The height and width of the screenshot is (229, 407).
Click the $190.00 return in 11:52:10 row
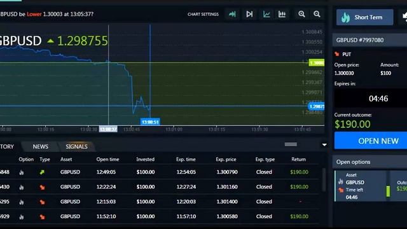(x=300, y=216)
